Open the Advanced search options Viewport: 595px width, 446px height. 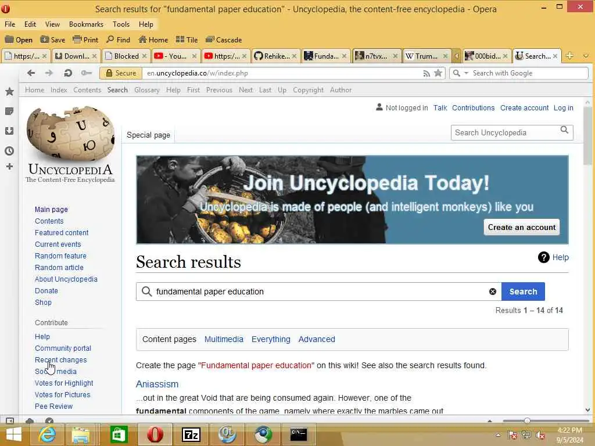pyautogui.click(x=317, y=339)
